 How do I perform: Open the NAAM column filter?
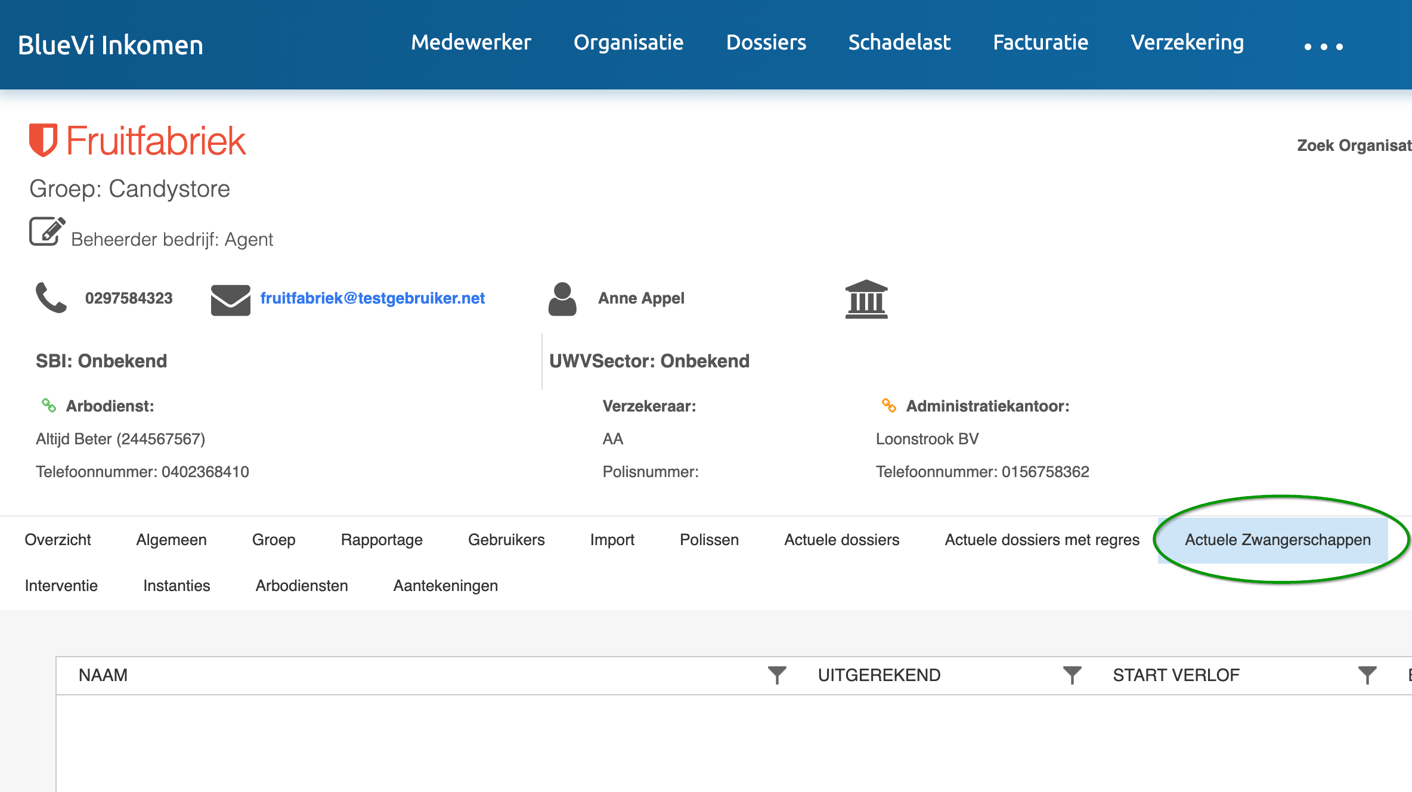[777, 675]
